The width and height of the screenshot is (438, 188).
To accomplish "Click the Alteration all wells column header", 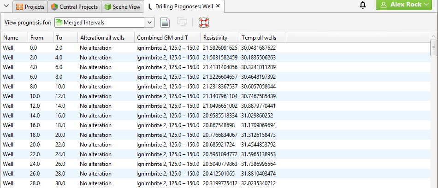I will (106, 37).
